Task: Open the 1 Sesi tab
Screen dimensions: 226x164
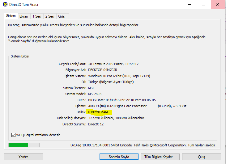Action: tap(37, 16)
